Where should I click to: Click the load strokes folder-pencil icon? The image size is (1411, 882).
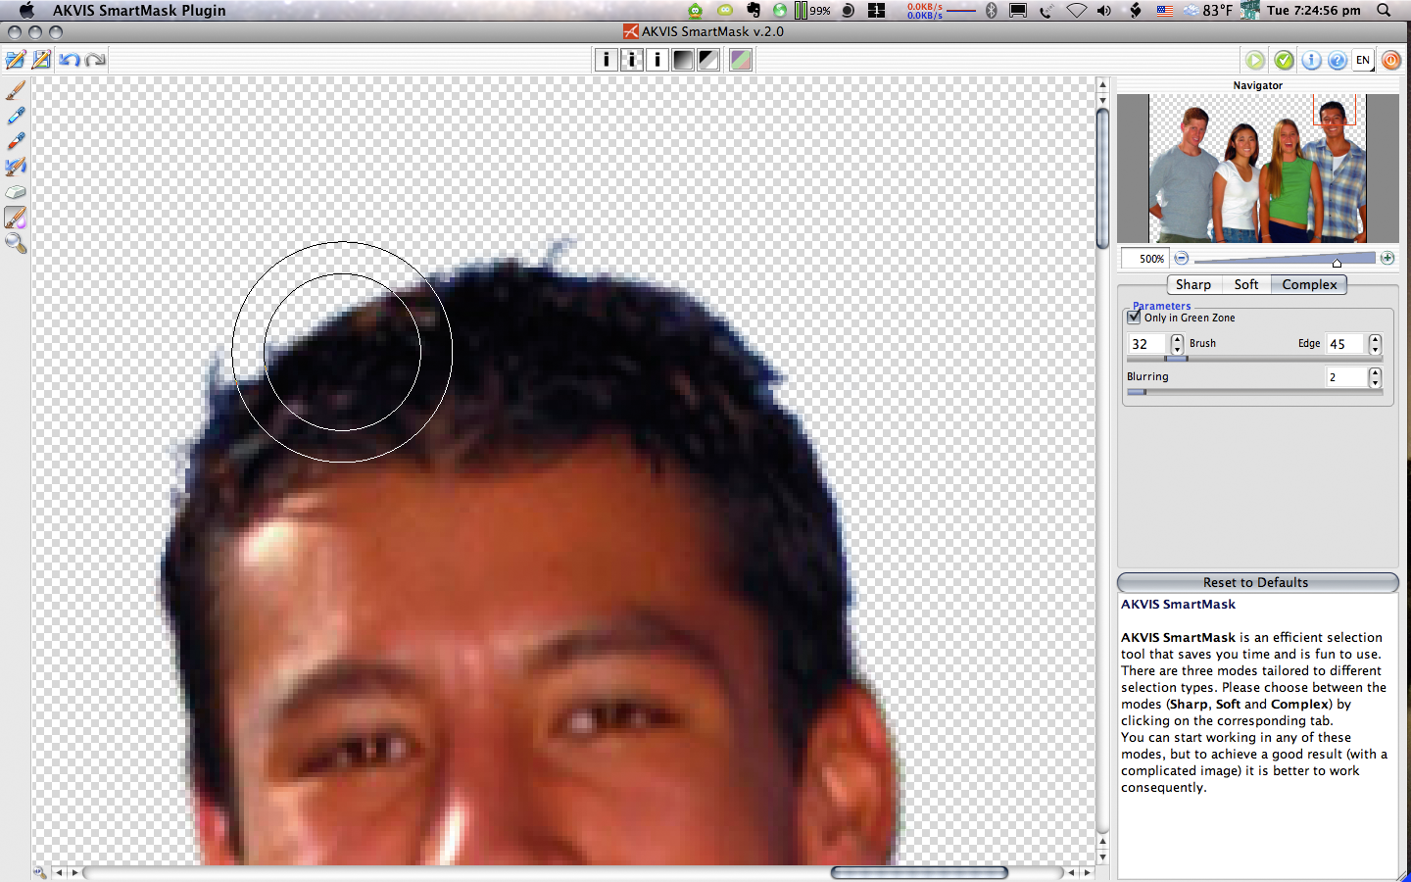[x=16, y=60]
